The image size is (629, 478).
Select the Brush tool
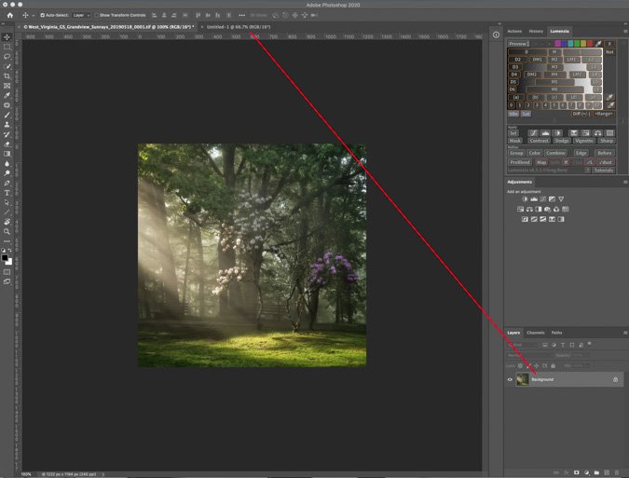7,115
